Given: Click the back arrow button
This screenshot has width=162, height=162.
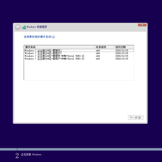Looking at the screenshot, I should click(x=18, y=28).
